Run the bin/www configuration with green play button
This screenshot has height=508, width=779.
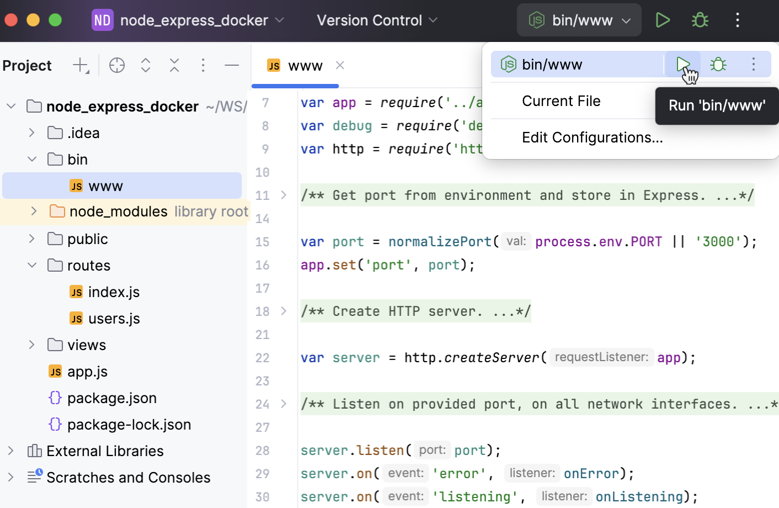[663, 20]
